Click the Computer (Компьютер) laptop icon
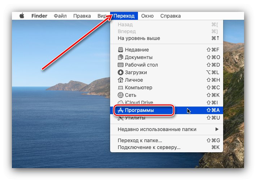 click(121, 88)
